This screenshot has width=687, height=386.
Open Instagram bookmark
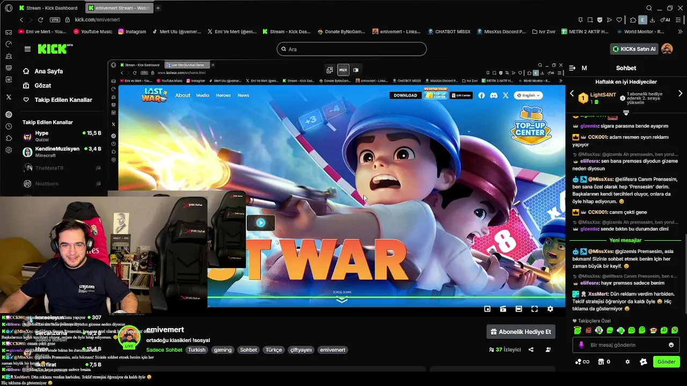coord(132,32)
